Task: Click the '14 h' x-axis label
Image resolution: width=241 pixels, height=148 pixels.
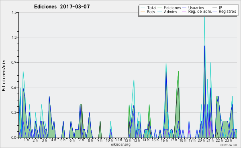Action: (146, 140)
